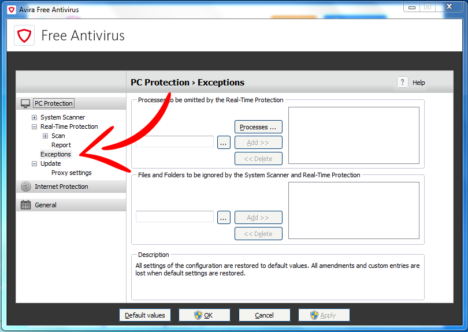Click the files and folders path field

pos(174,217)
